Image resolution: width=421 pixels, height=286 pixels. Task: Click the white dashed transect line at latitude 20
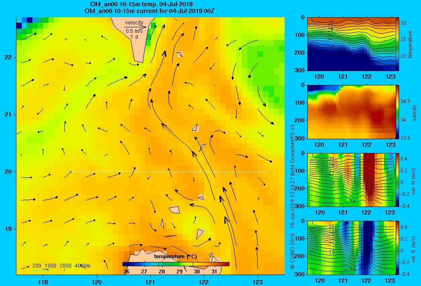point(169,172)
